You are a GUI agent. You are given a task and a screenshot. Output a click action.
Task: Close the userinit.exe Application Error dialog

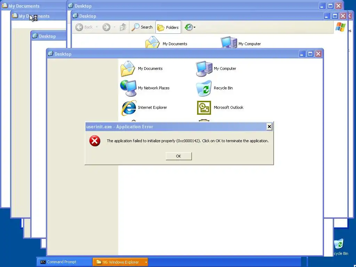tap(269, 127)
